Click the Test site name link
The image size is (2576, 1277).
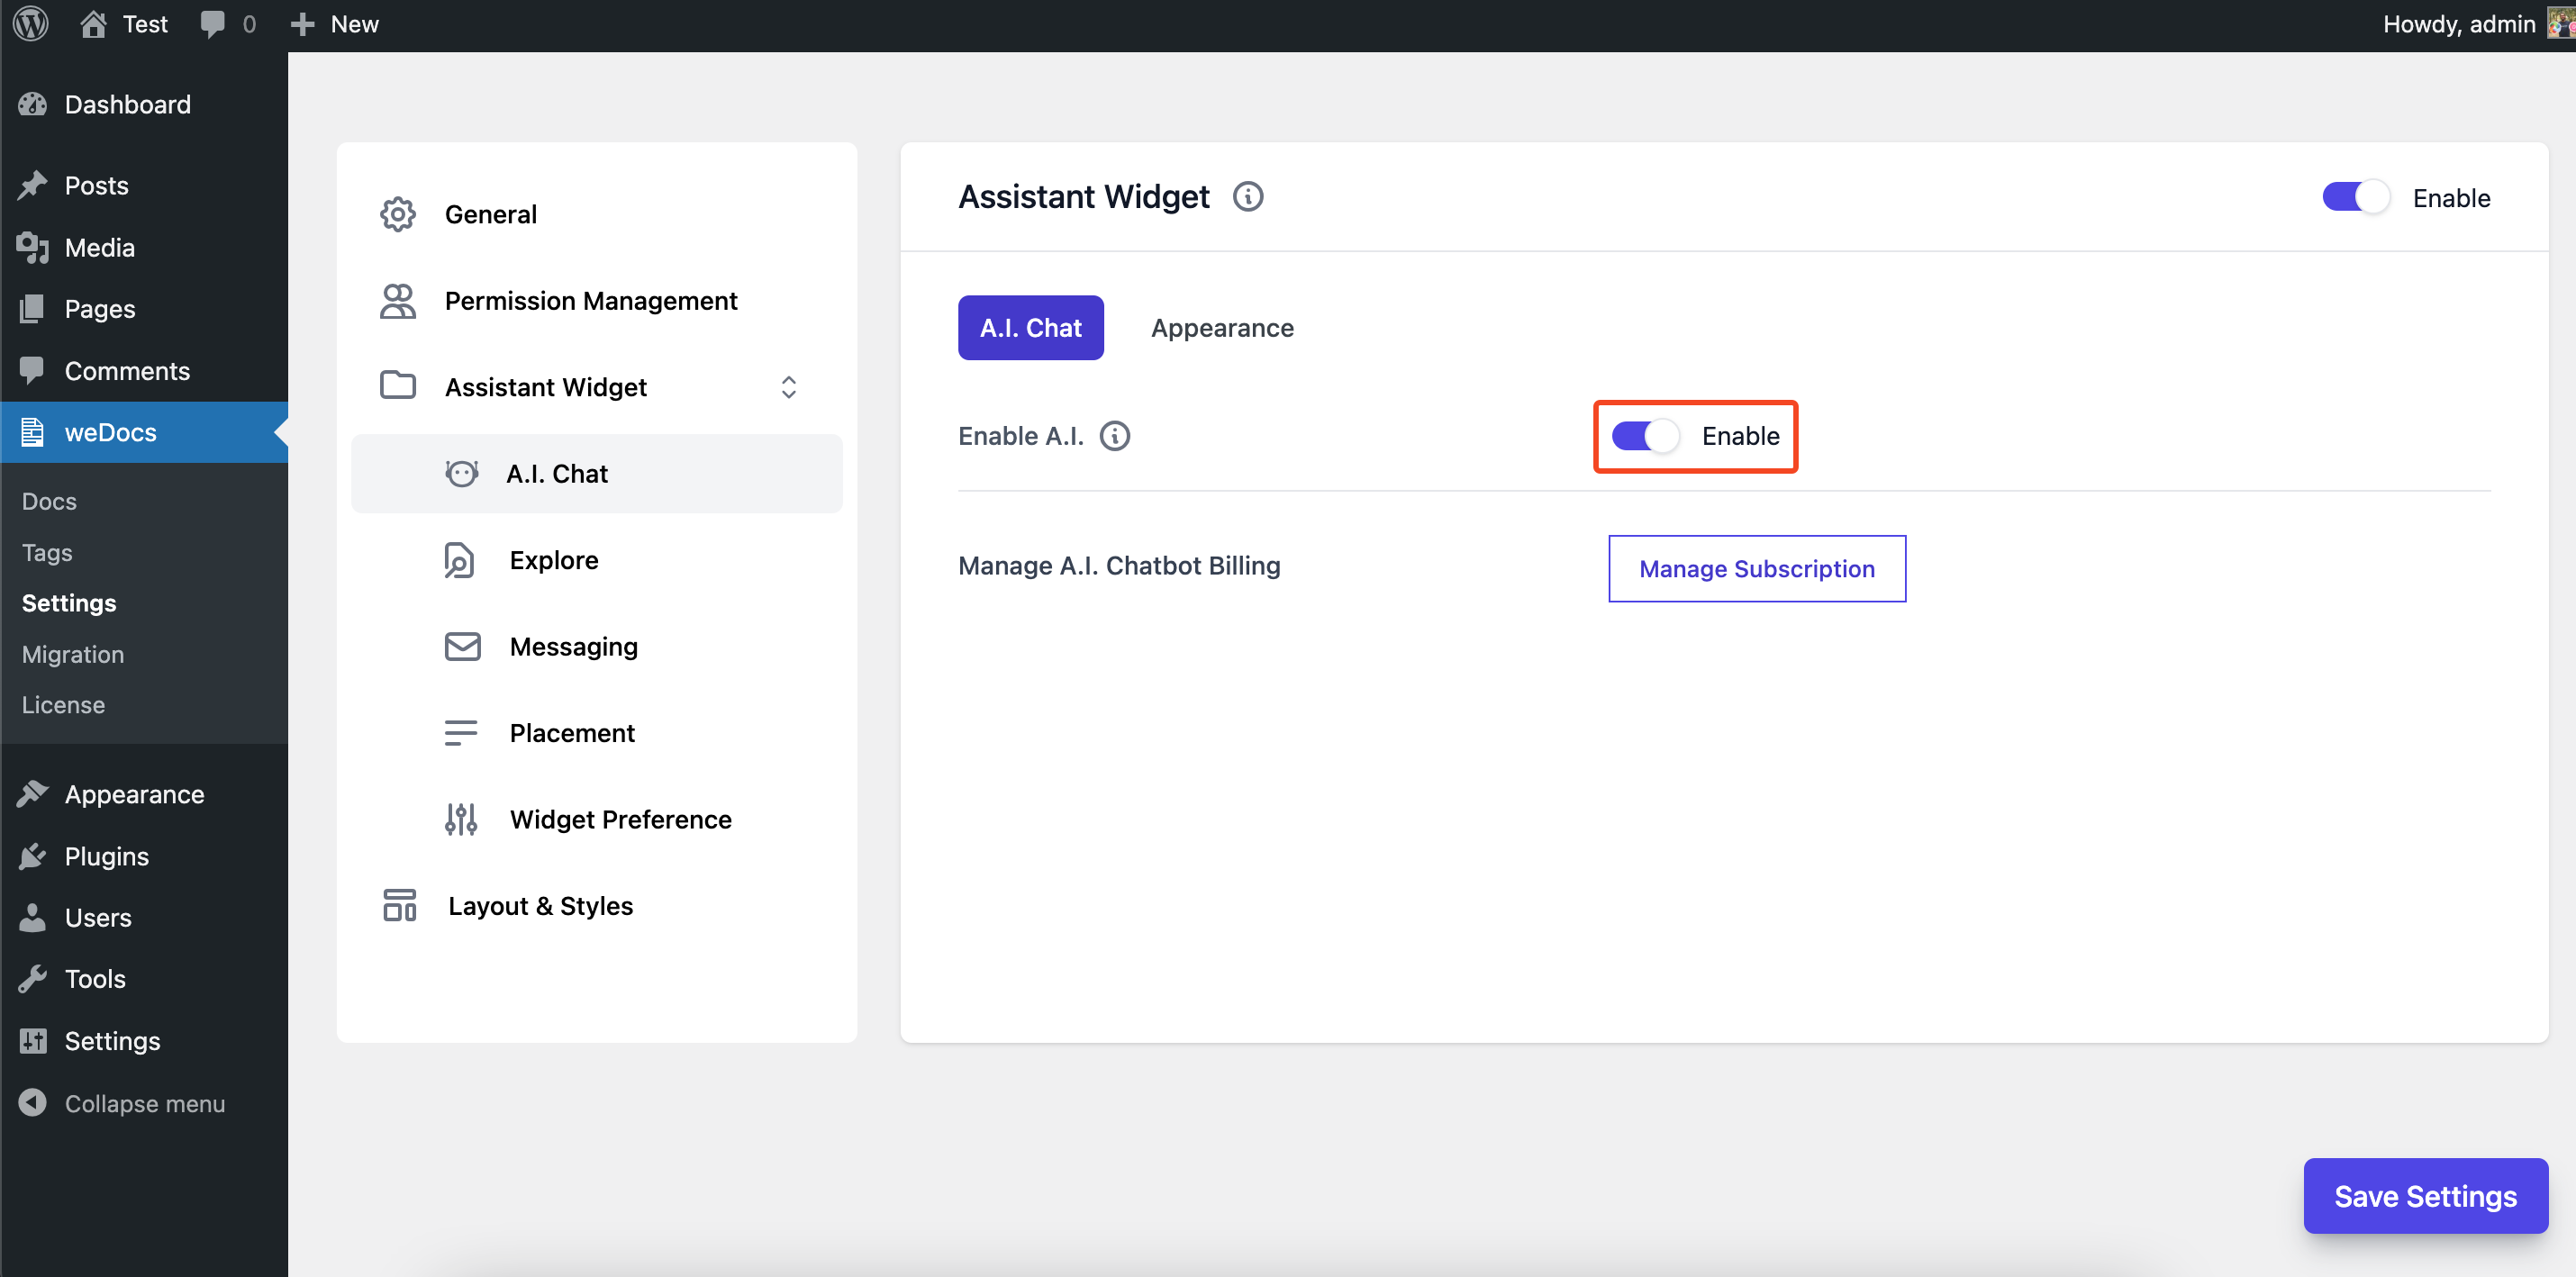click(x=145, y=24)
